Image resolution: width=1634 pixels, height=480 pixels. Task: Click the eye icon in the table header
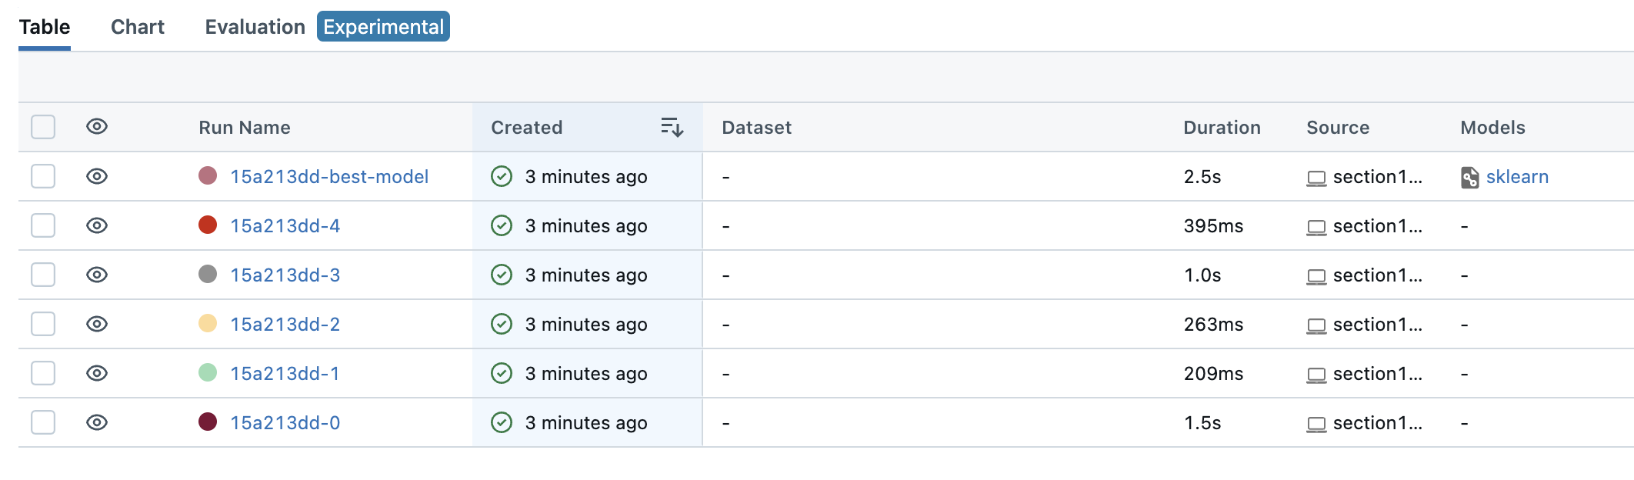click(97, 127)
